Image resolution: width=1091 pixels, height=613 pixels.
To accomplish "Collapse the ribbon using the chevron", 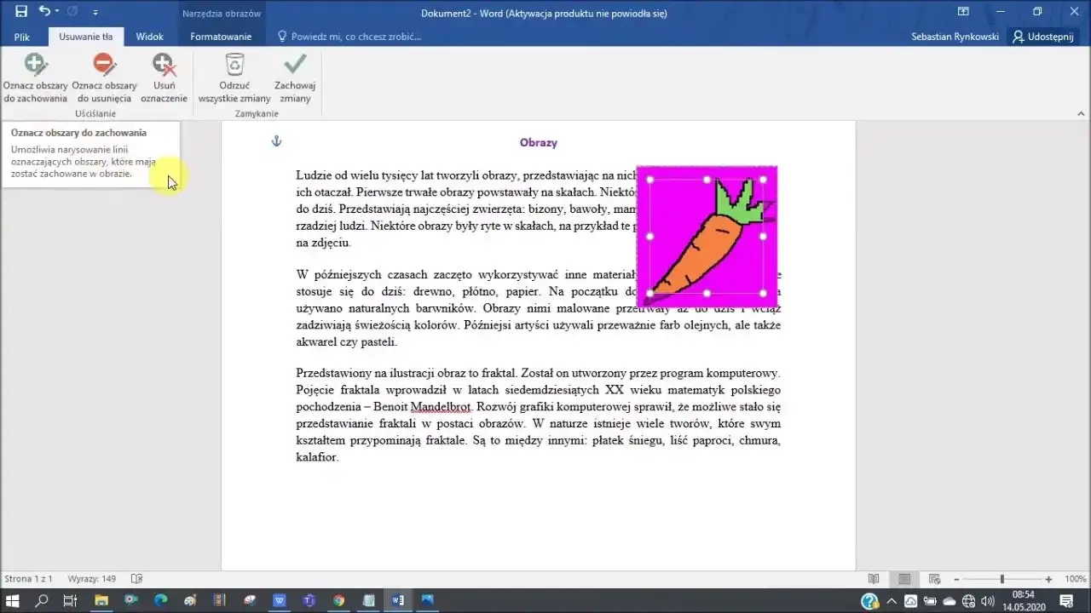I will 1081,112.
